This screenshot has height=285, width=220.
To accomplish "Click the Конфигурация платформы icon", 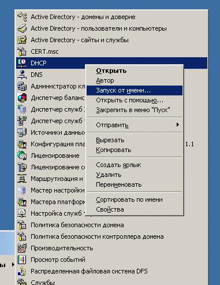I will tap(22, 144).
